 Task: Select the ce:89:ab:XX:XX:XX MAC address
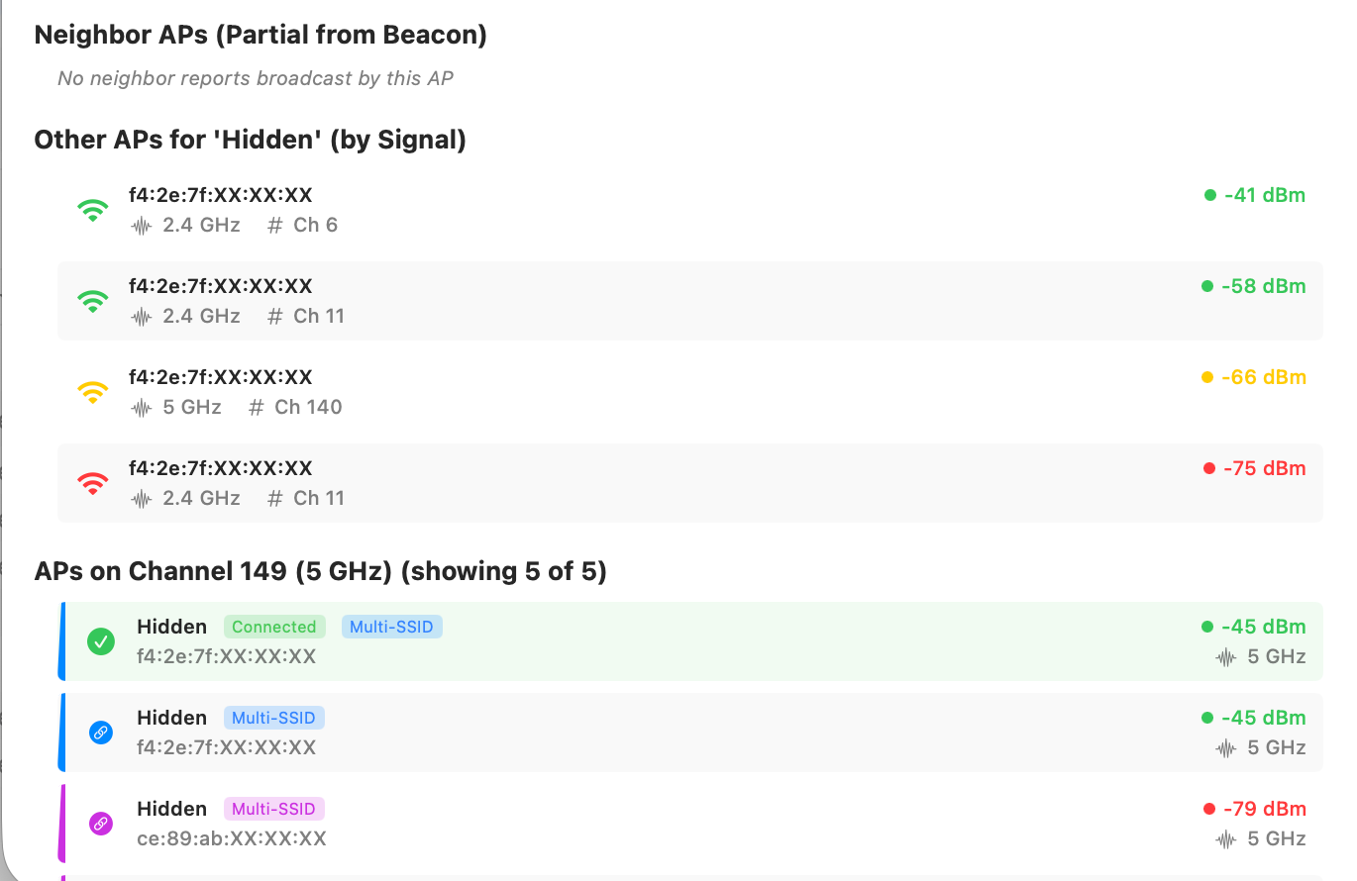coord(232,839)
